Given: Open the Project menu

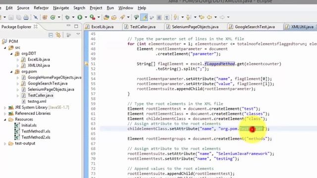Looking at the screenshot, I should [96, 8].
